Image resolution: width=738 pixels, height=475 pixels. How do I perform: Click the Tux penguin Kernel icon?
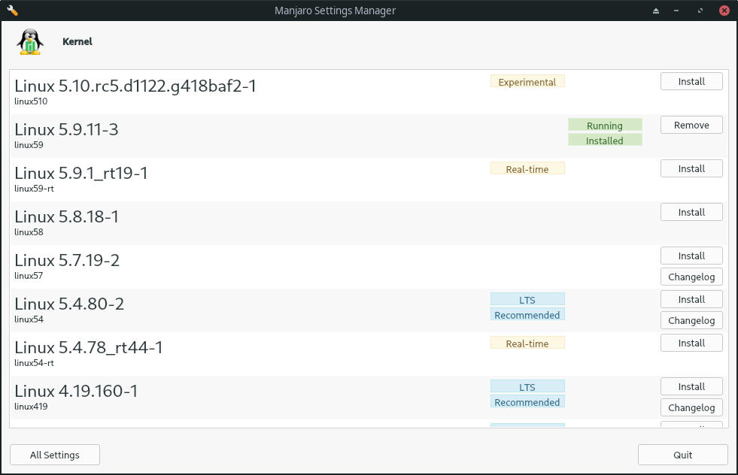30,42
